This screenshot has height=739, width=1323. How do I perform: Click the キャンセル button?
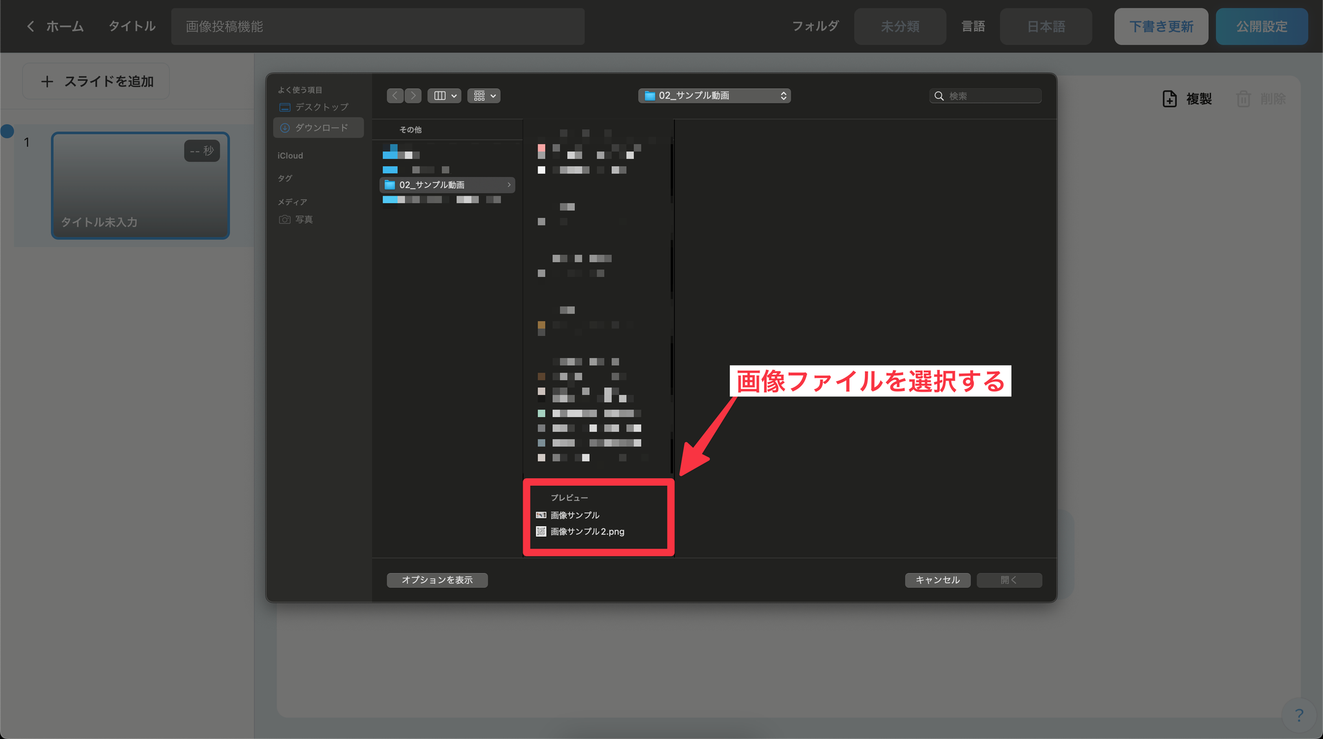point(937,580)
